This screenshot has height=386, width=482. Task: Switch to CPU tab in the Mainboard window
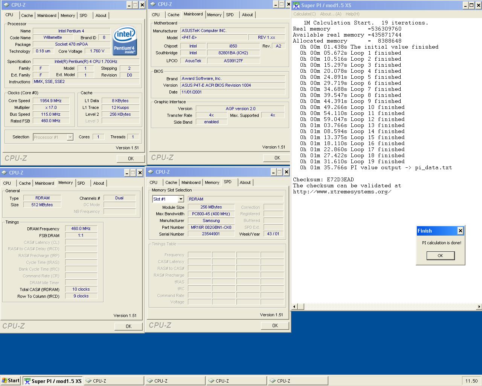(x=156, y=15)
